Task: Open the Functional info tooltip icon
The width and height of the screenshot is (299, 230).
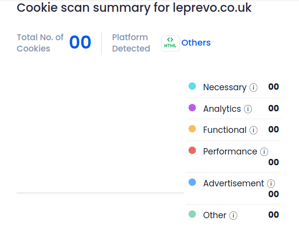Action: click(253, 130)
